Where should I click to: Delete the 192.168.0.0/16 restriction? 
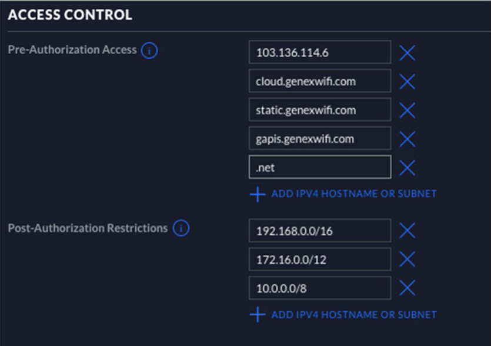[408, 231]
